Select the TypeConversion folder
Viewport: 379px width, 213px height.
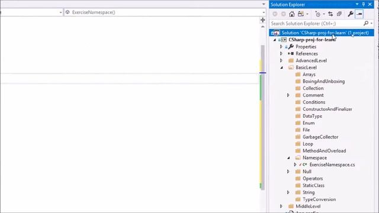(319, 199)
